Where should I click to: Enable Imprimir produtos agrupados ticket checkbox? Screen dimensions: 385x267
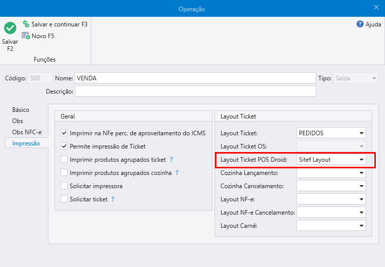coord(64,160)
